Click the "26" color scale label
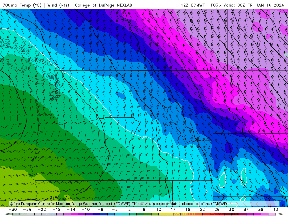This screenshot has height=216, width=288. click(x=217, y=210)
